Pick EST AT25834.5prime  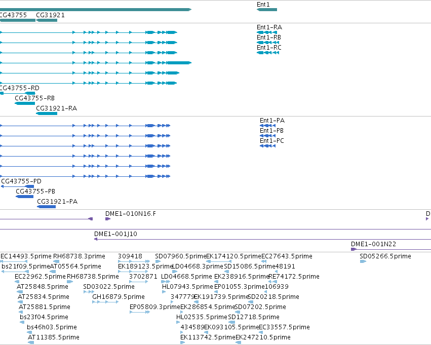(x=44, y=297)
